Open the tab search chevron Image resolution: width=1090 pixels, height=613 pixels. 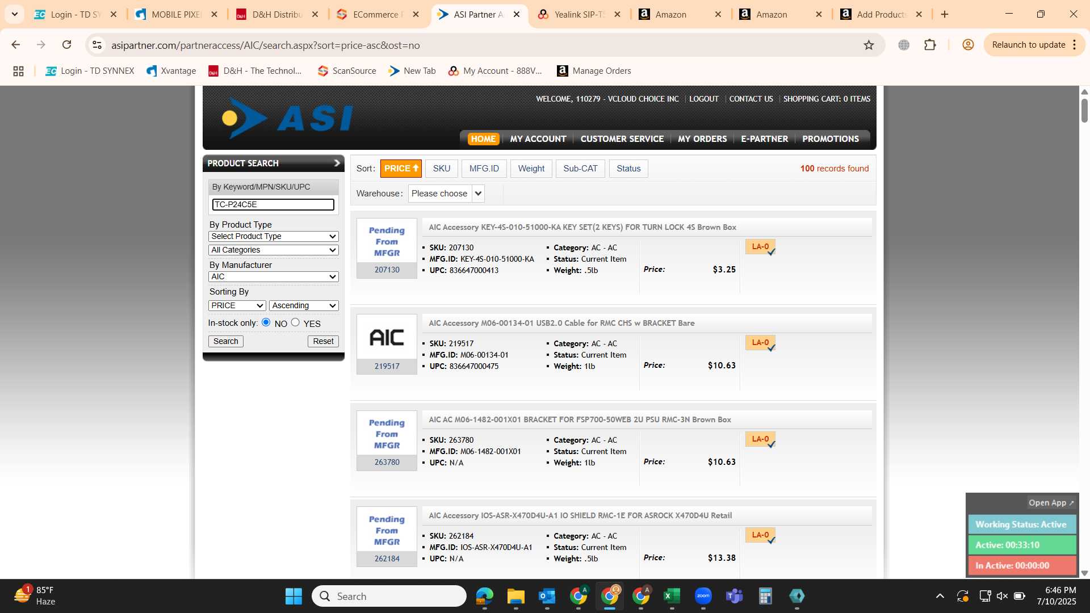[15, 14]
